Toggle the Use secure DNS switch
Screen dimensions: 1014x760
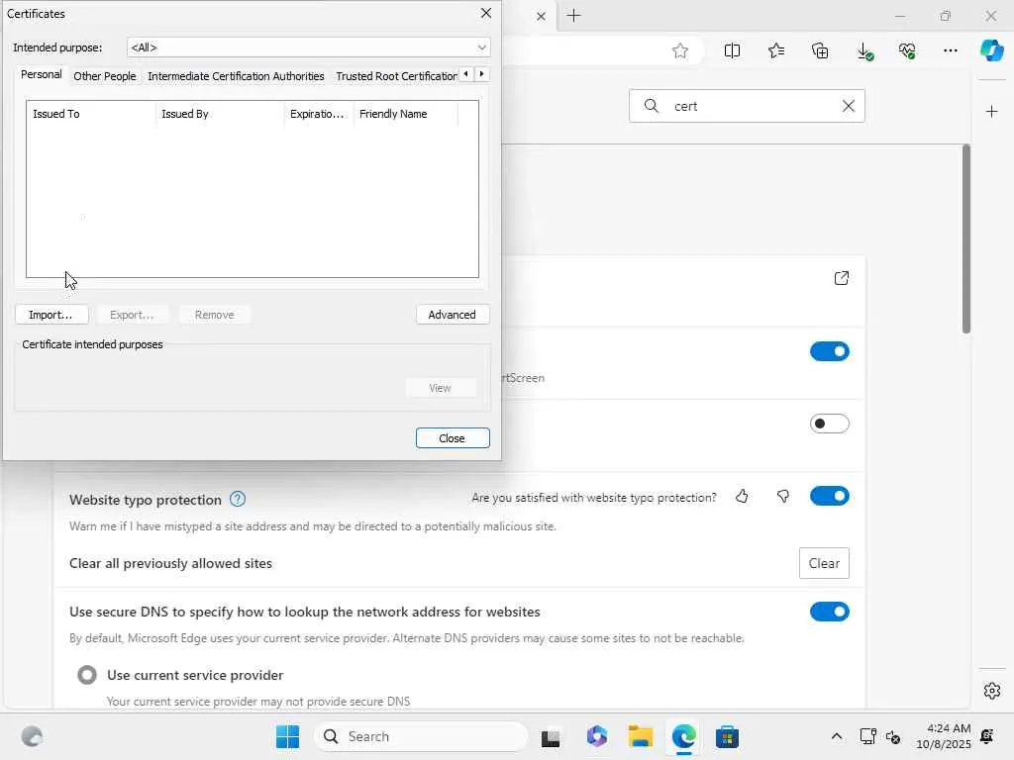tap(829, 612)
